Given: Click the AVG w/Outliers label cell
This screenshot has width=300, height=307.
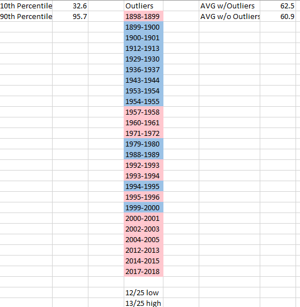Looking at the screenshot, I should pyautogui.click(x=229, y=6).
